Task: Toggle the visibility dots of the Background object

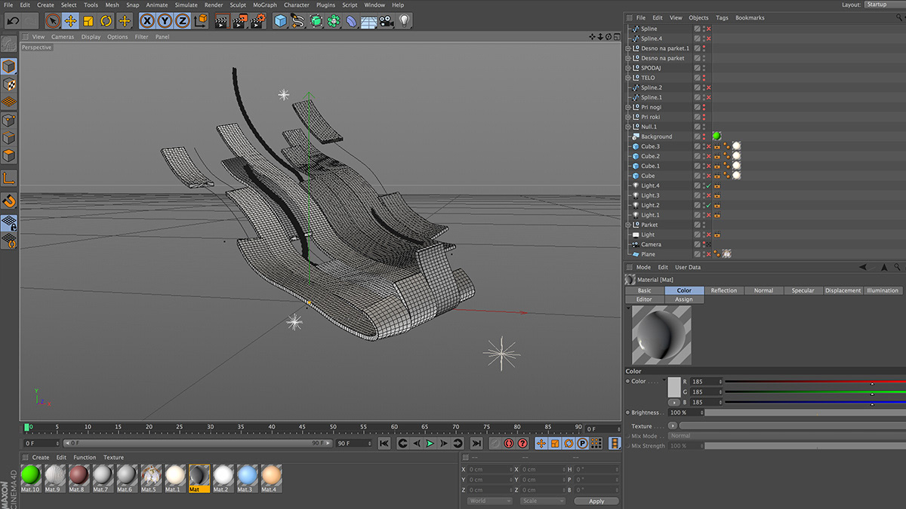Action: pyautogui.click(x=704, y=136)
